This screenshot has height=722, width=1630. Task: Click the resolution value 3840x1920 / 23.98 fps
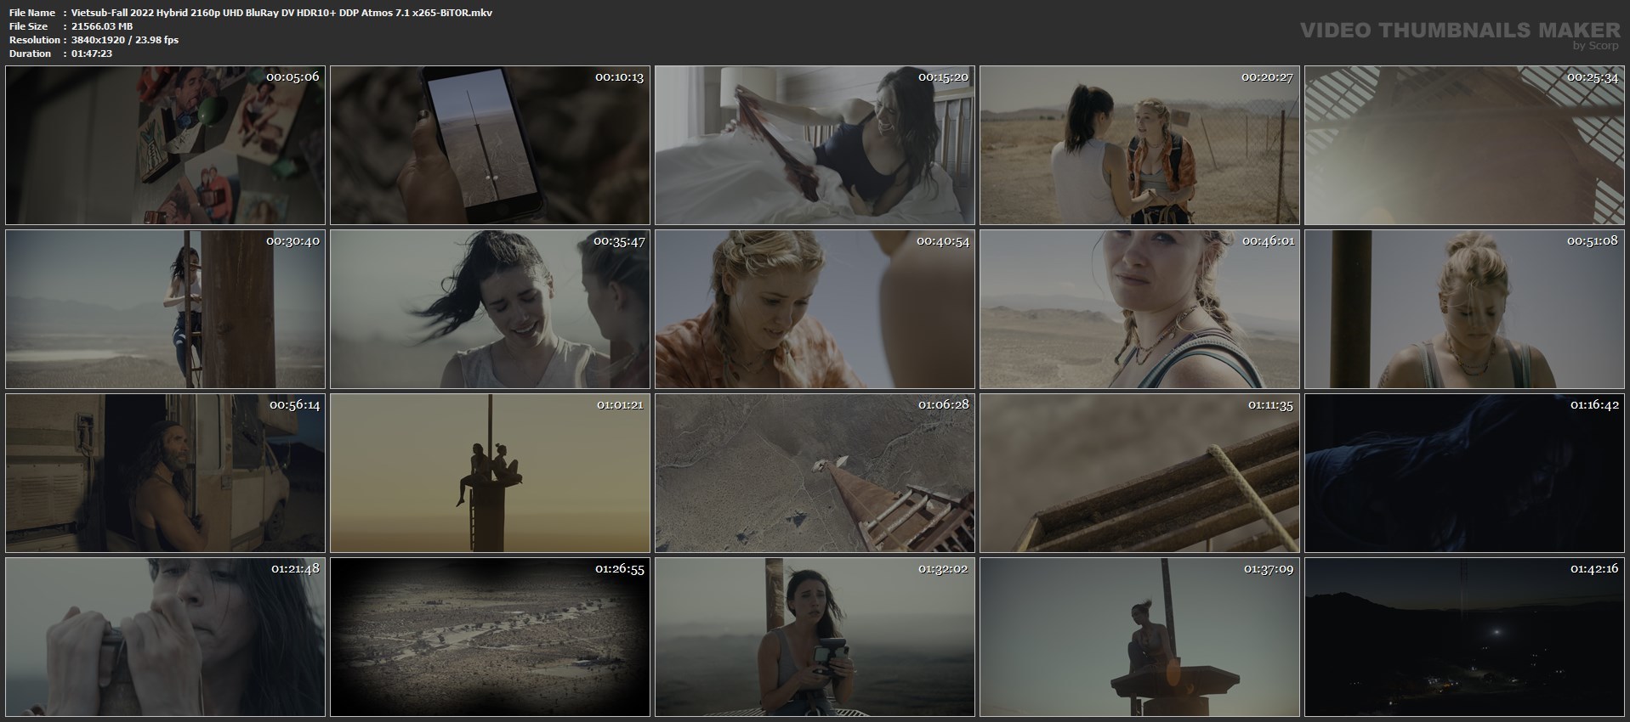pos(125,40)
